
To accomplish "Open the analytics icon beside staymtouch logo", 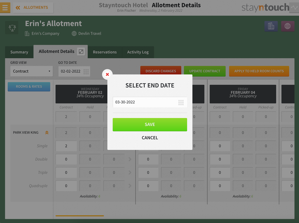I will tap(294, 7).
